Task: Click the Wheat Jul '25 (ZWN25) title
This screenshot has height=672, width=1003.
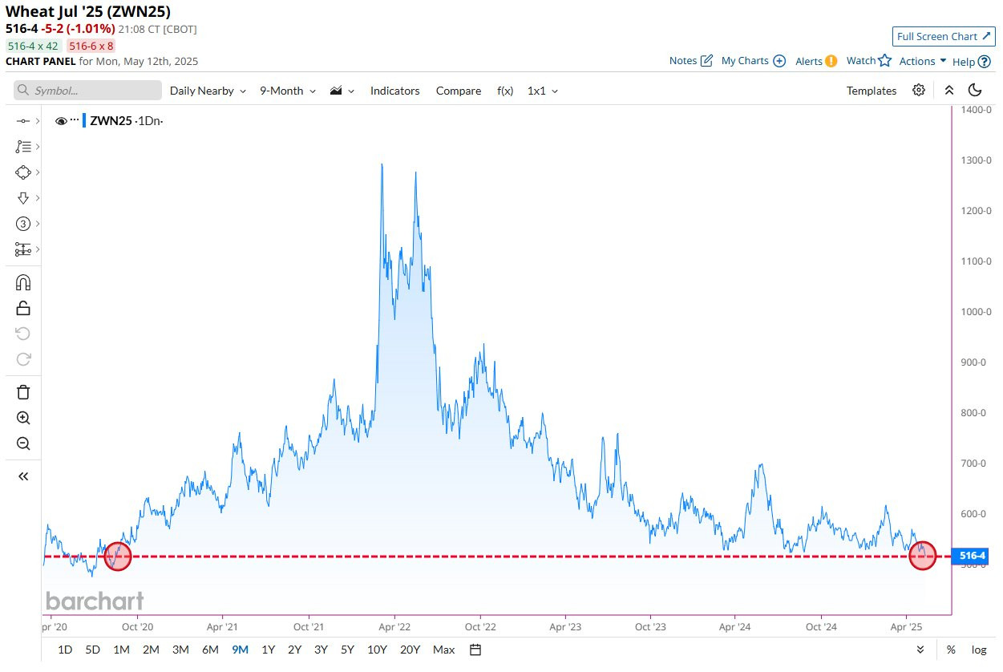Action: [x=87, y=11]
